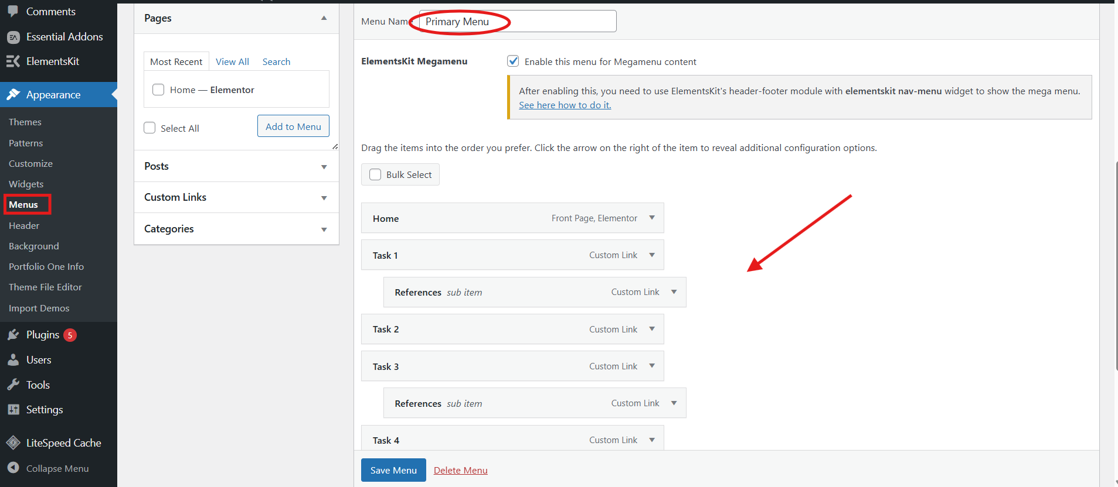The width and height of the screenshot is (1118, 487).
Task: Tick the Select All checkbox
Action: click(149, 128)
